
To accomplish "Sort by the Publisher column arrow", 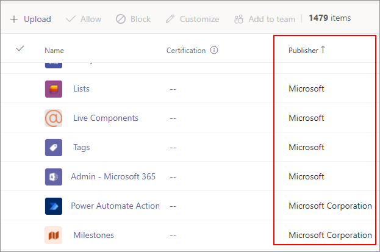I will [323, 50].
